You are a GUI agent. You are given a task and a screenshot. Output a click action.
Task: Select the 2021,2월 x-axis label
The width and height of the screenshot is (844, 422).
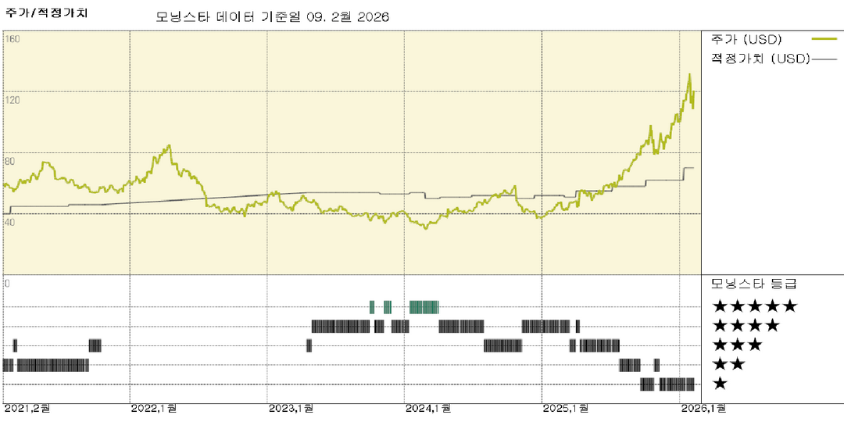coord(27,409)
